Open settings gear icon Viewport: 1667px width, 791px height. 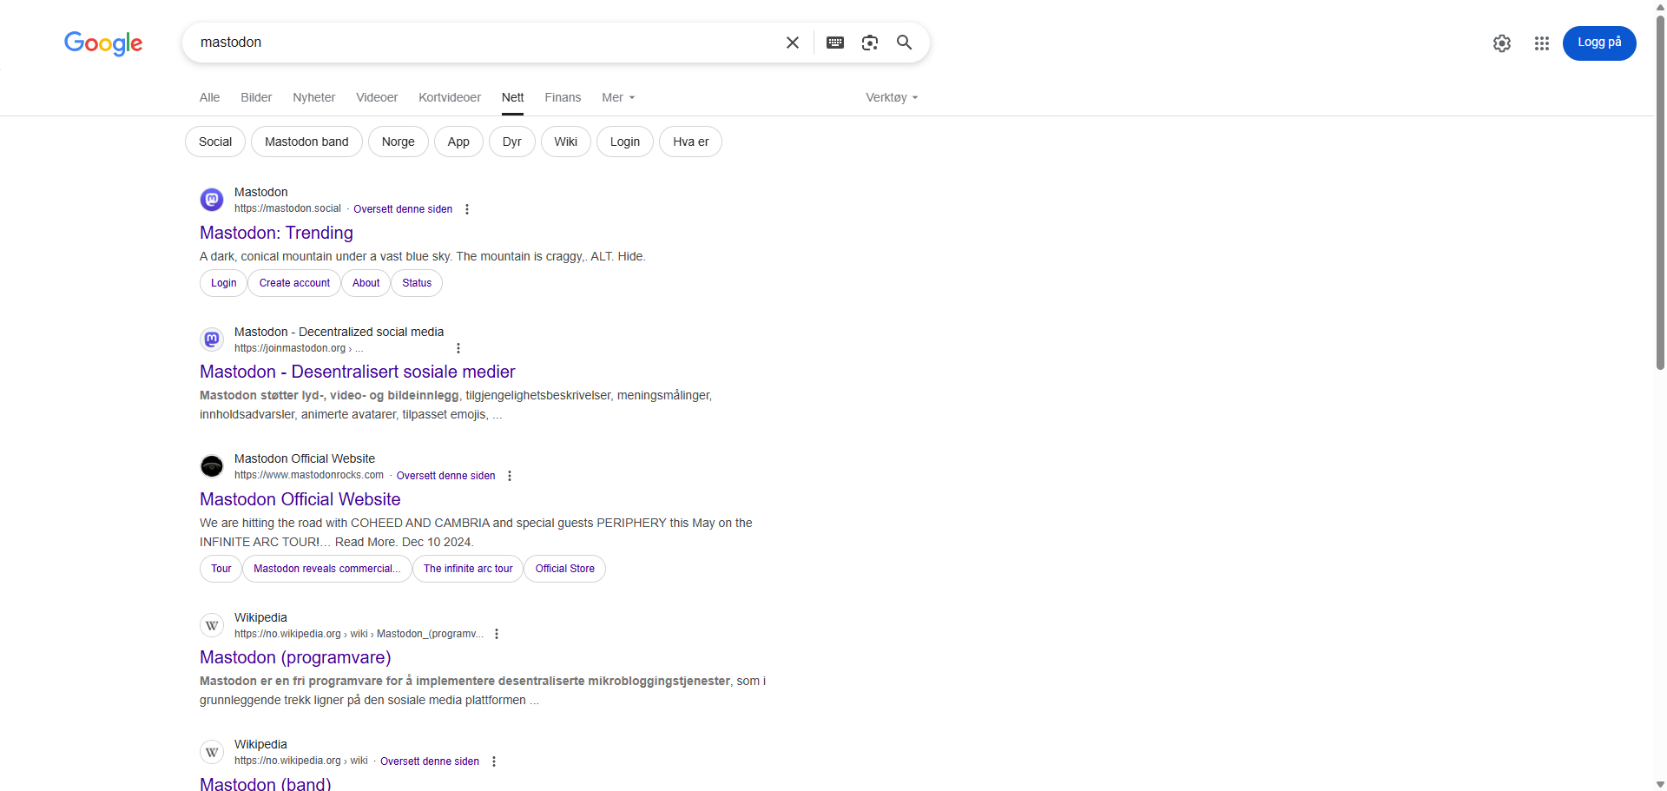click(x=1502, y=43)
